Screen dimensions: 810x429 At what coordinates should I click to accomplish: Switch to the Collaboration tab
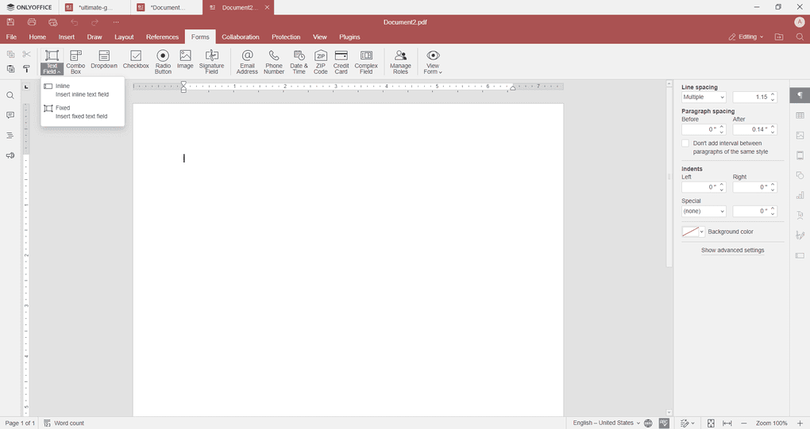click(x=241, y=37)
